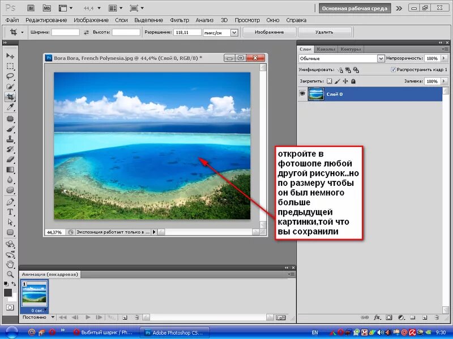Click the Ширина width input field

point(65,32)
